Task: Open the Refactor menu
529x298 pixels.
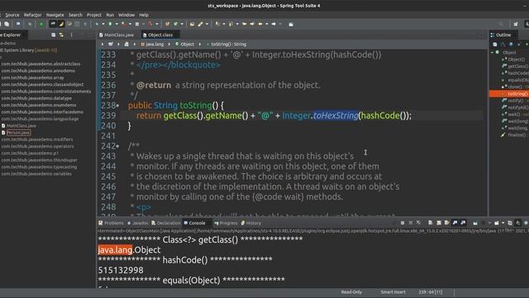Action: [32, 15]
